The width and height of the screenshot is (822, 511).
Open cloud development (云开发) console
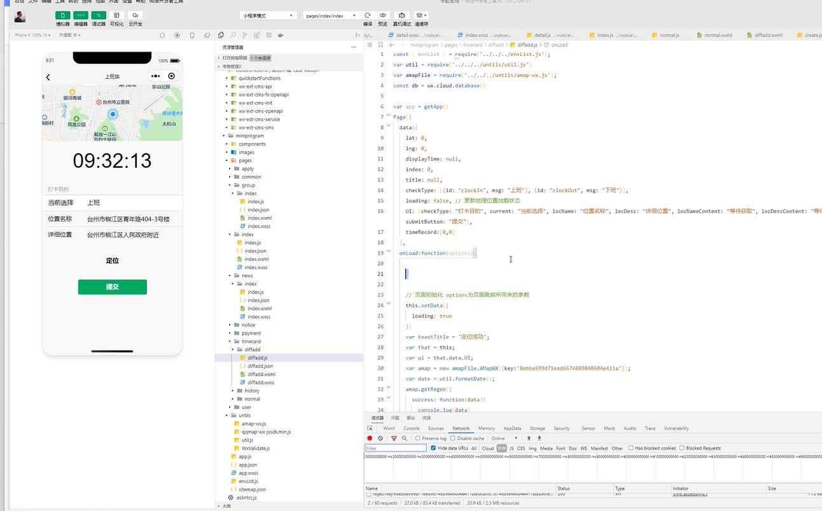(135, 15)
